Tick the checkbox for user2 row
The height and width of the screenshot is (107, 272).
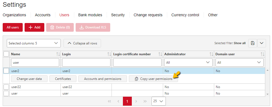click(6, 71)
